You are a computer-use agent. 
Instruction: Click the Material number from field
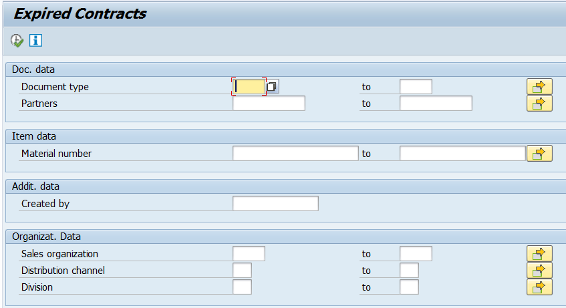tap(295, 154)
